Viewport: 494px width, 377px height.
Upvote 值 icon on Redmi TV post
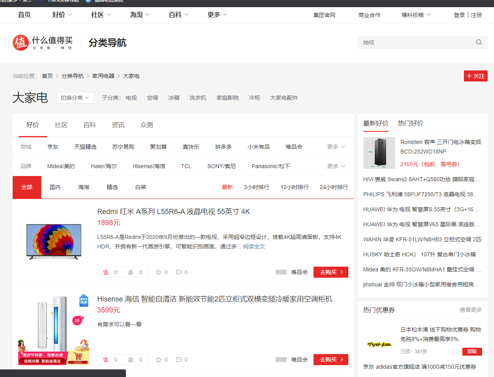pos(106,272)
